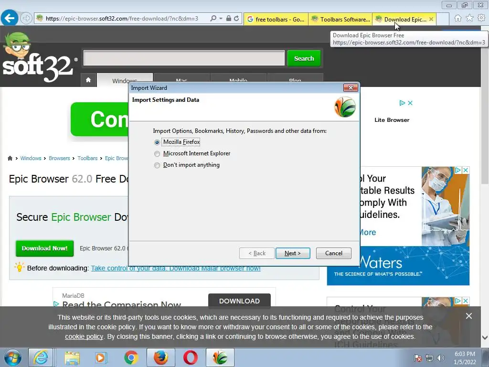Open Windows breadcrumb link
The width and height of the screenshot is (489, 367).
pos(31,158)
